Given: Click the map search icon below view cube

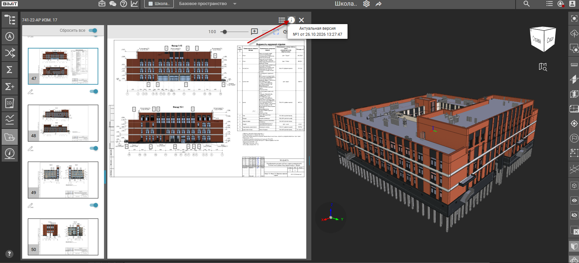Looking at the screenshot, I should (543, 67).
